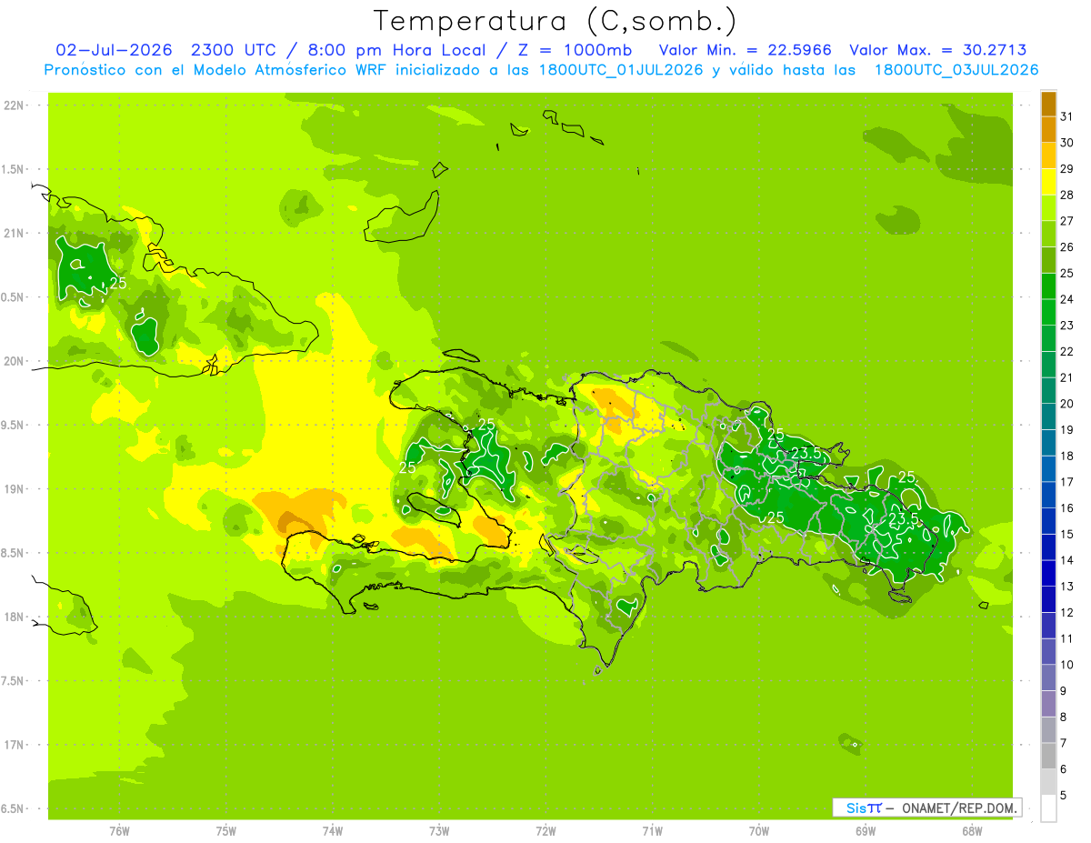Click the "75W" longitude label
1091x843 pixels.
(x=226, y=831)
